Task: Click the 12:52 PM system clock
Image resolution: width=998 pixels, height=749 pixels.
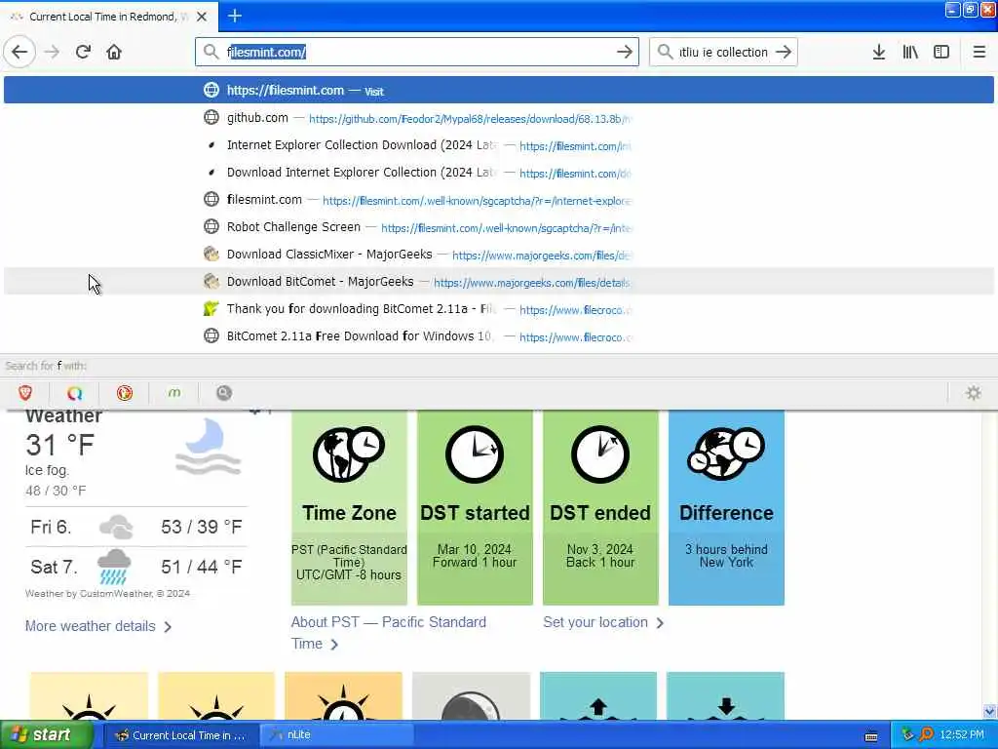Action: click(962, 735)
